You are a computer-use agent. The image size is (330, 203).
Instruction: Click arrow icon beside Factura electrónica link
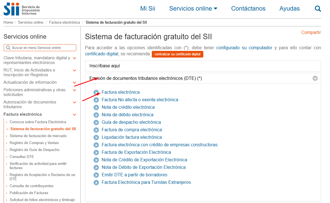click(96, 93)
